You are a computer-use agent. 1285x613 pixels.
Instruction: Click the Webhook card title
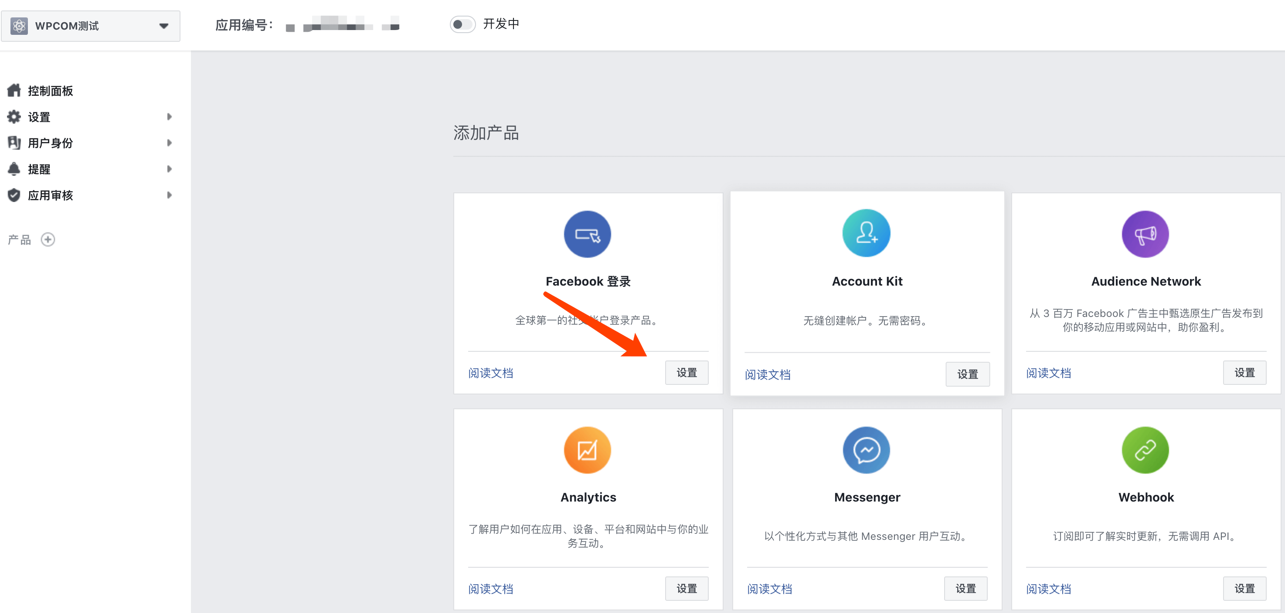[1146, 497]
